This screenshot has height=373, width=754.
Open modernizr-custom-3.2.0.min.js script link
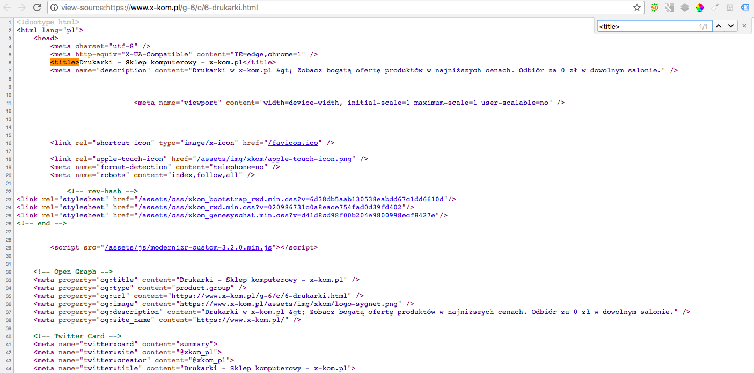coord(188,247)
